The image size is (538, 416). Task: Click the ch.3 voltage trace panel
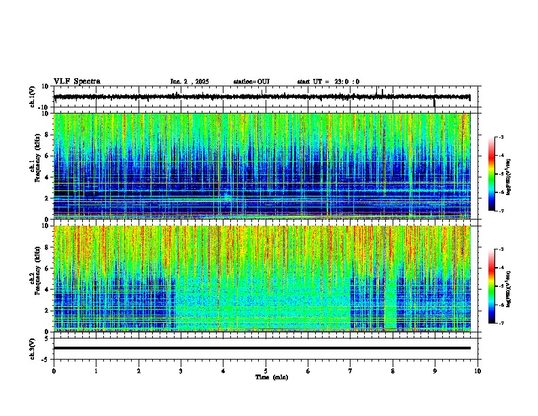pos(267,349)
